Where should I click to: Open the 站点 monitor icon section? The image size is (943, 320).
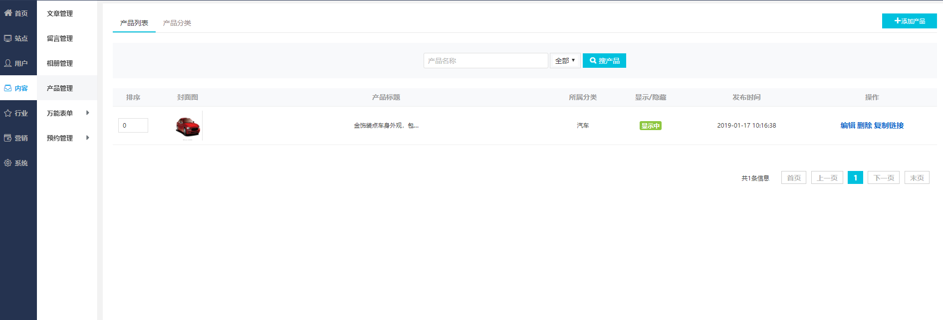(x=8, y=38)
